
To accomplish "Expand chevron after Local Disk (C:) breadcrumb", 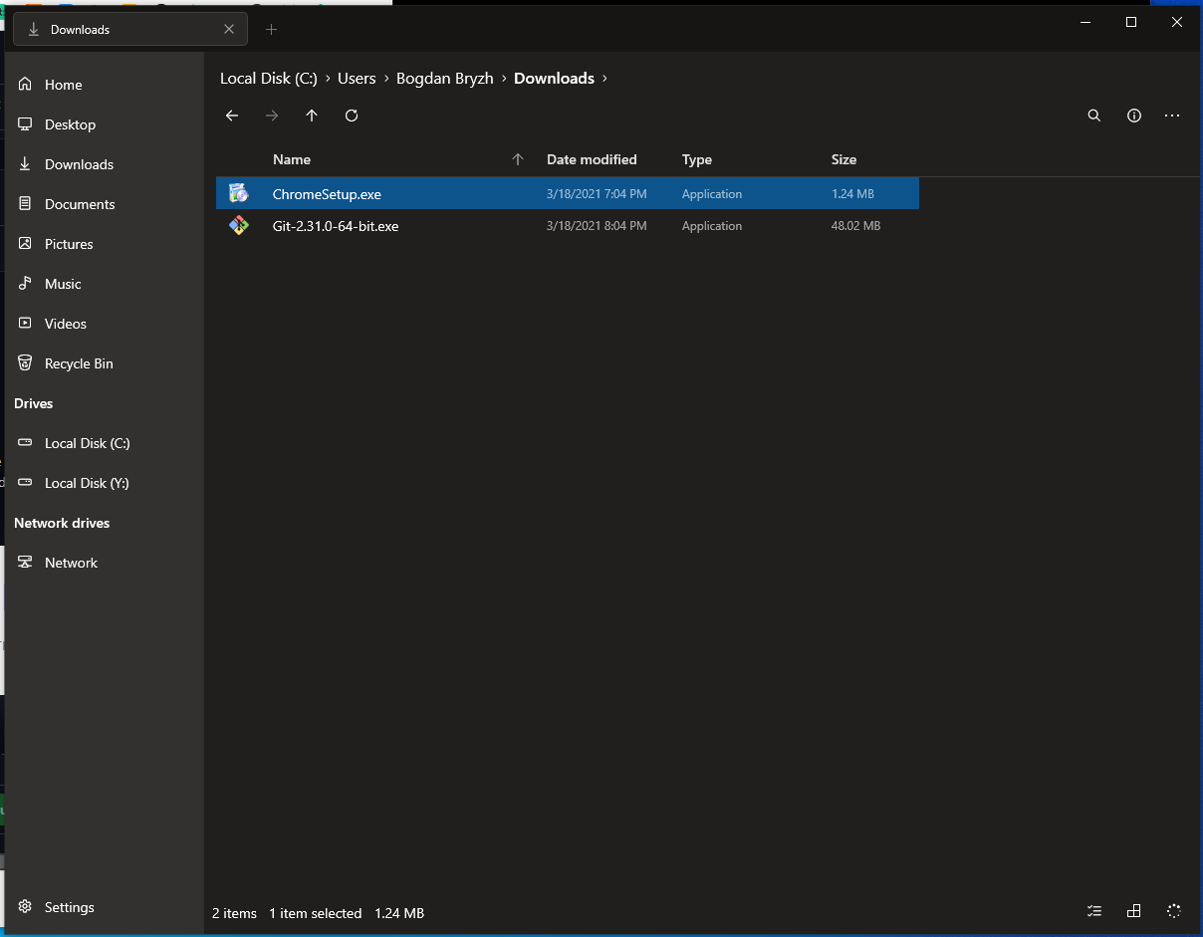I will click(x=328, y=79).
